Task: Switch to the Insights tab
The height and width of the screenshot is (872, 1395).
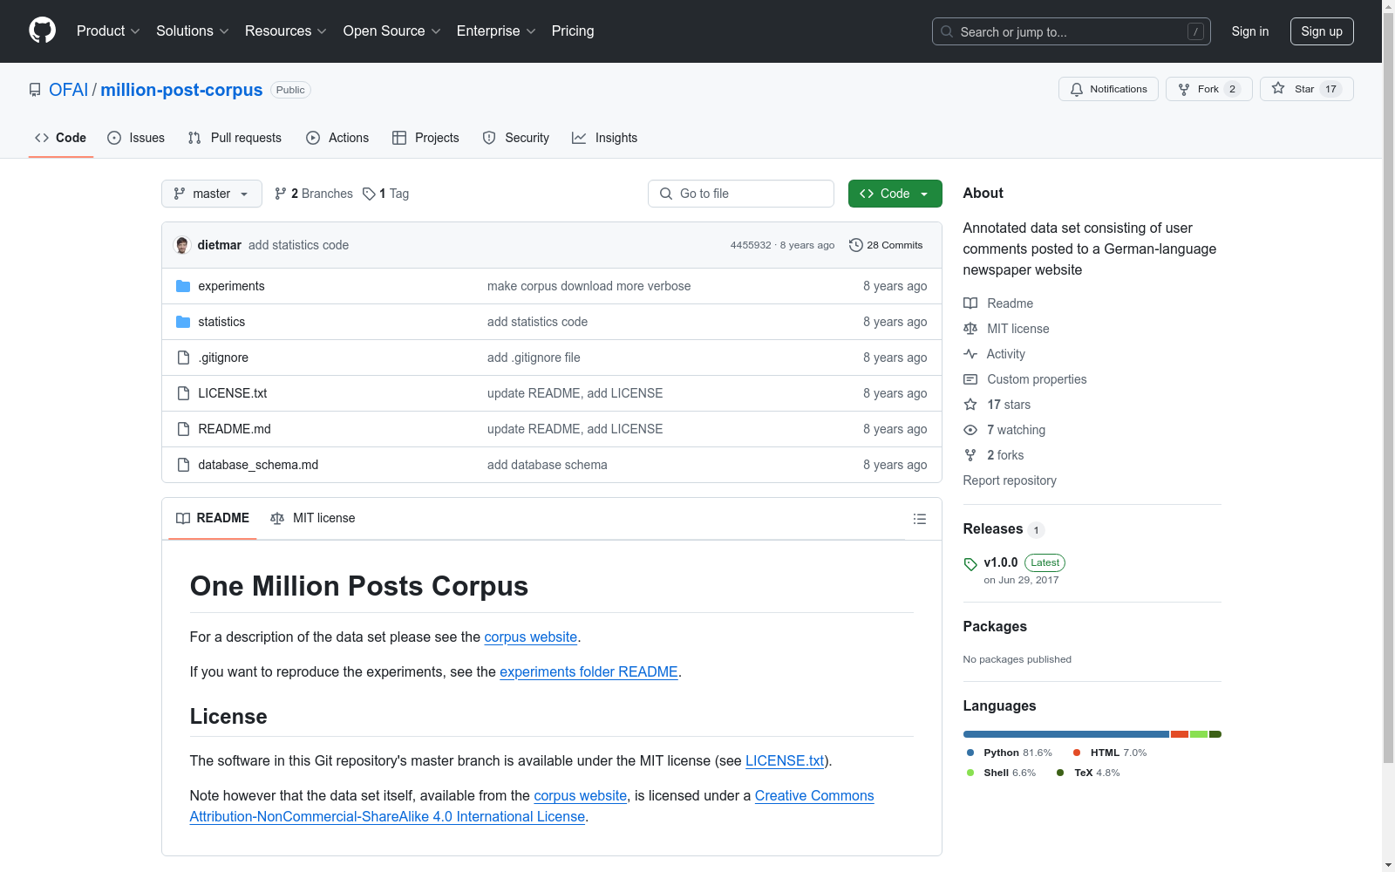Action: (x=604, y=138)
